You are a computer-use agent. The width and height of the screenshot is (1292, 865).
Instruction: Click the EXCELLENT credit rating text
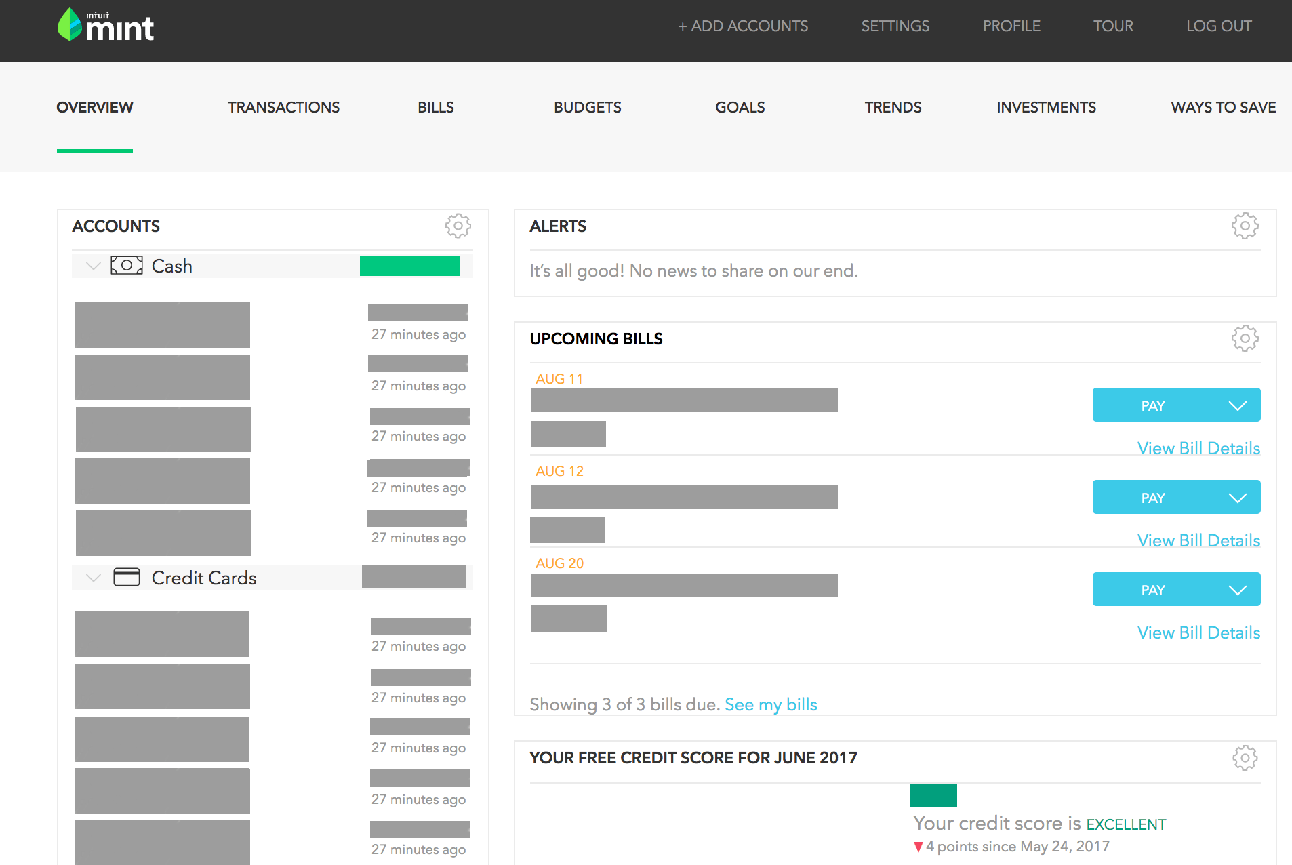click(1126, 824)
